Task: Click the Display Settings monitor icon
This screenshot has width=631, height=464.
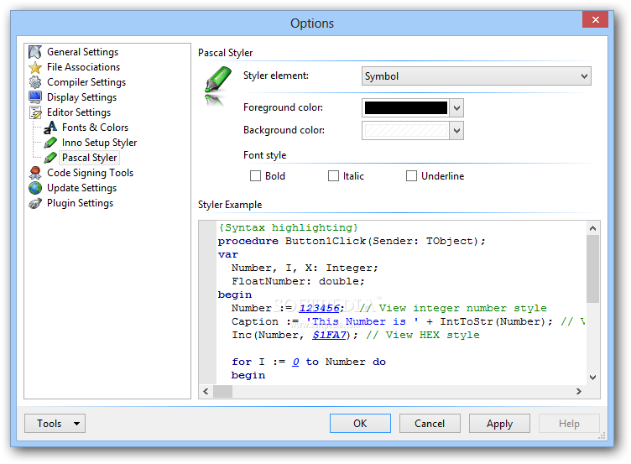Action: (x=35, y=97)
